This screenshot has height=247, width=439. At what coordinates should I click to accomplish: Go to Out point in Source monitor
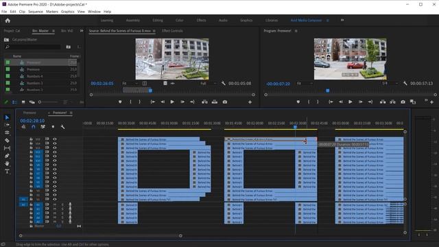[192, 102]
